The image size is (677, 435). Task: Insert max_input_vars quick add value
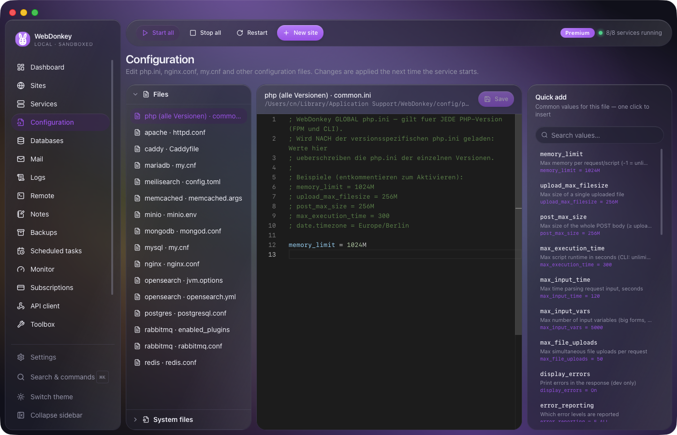point(597,319)
